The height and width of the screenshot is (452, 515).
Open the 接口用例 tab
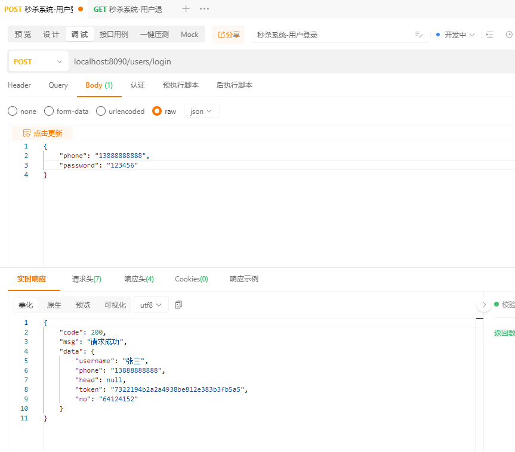(x=114, y=35)
